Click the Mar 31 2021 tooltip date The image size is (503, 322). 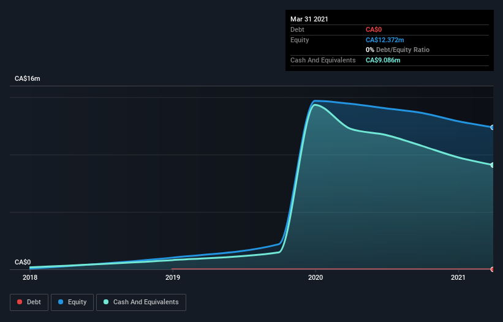tap(309, 19)
